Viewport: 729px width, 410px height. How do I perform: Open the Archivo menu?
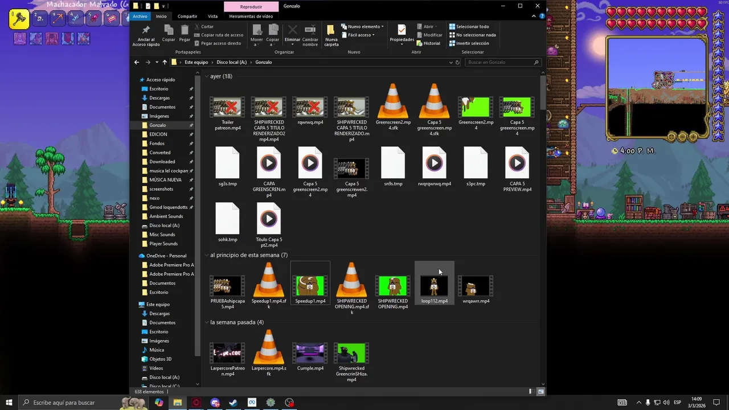(140, 17)
